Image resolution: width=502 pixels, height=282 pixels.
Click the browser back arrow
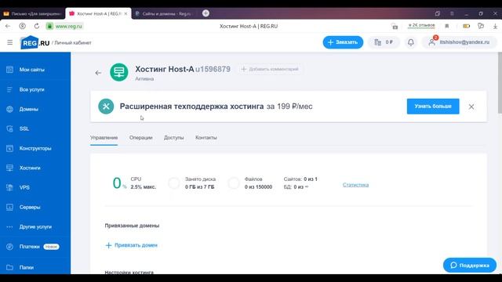click(8, 26)
